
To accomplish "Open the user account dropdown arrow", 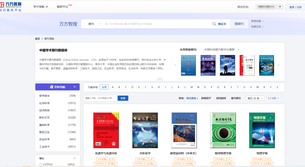I will [x=280, y=7].
